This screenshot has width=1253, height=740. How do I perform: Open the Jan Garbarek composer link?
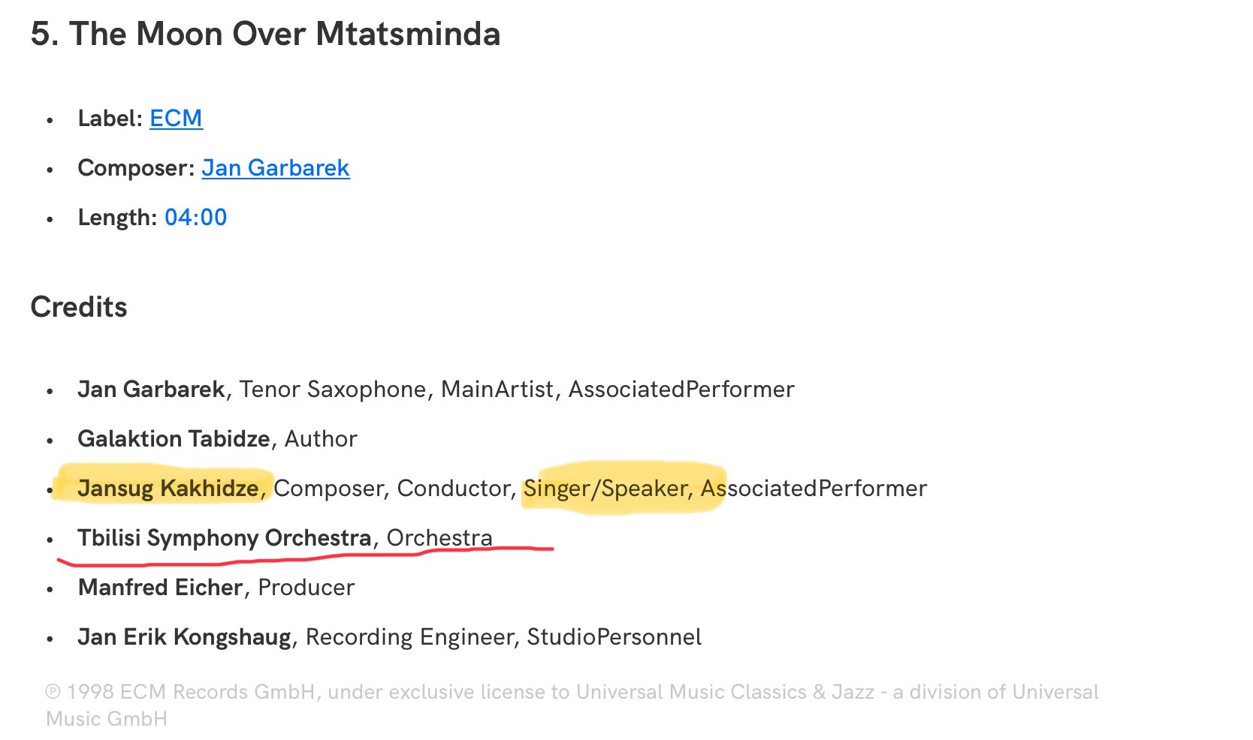click(x=276, y=168)
